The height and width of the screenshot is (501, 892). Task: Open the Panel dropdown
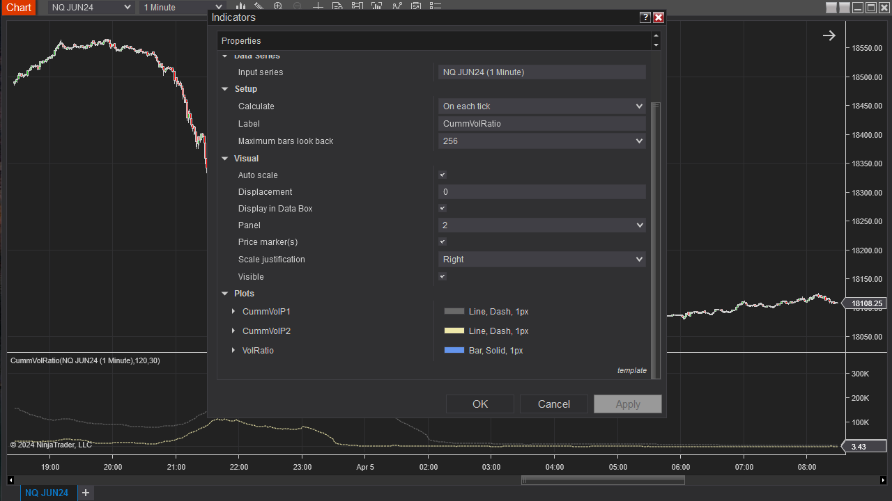tap(542, 225)
